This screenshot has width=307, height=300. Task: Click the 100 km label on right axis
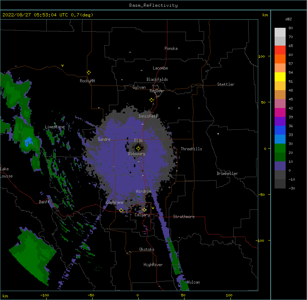pos(261,56)
